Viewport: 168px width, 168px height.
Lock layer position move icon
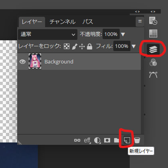(82, 47)
